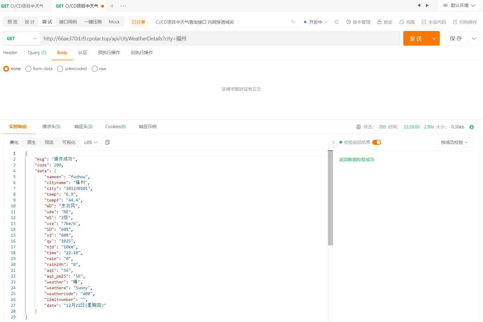Open the Mock tab

(114, 22)
